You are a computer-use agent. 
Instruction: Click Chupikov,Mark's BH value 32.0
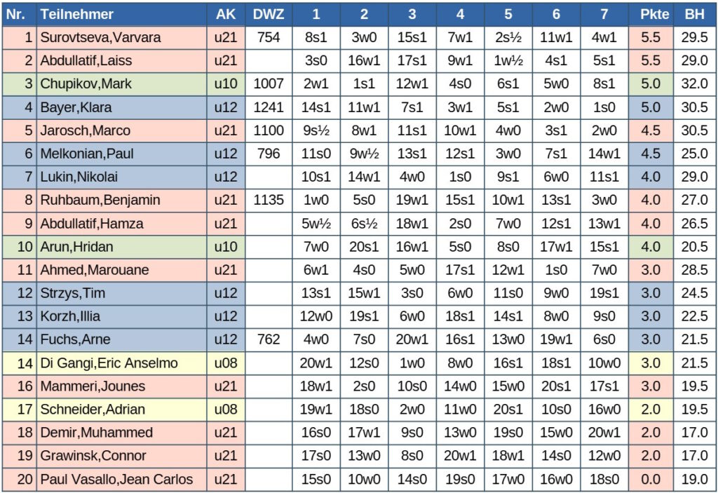tap(694, 84)
